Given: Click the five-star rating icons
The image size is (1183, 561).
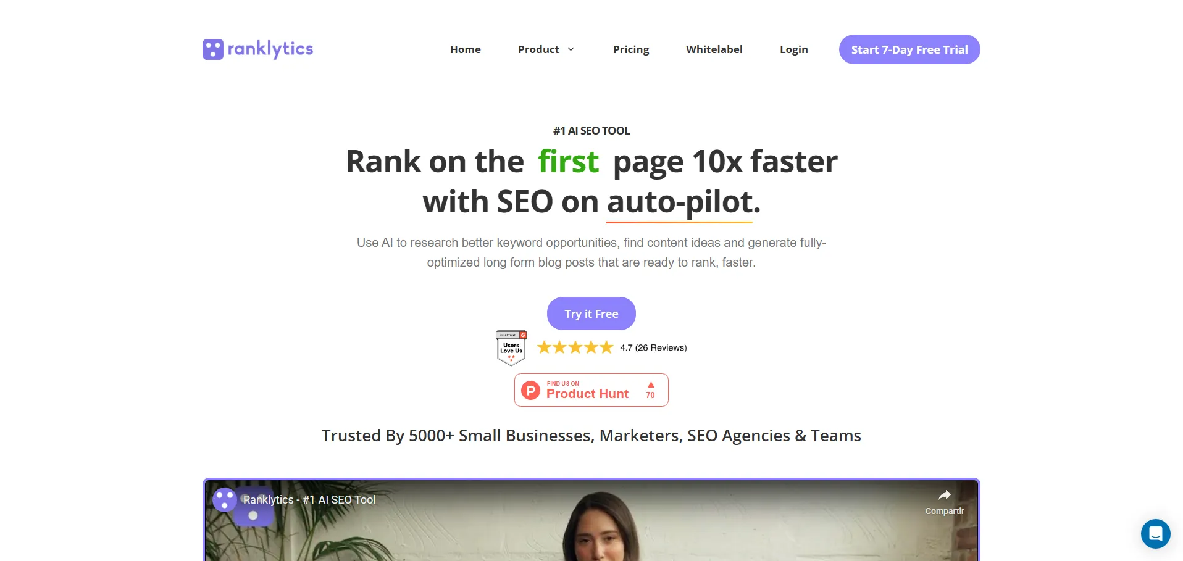Looking at the screenshot, I should coord(575,347).
